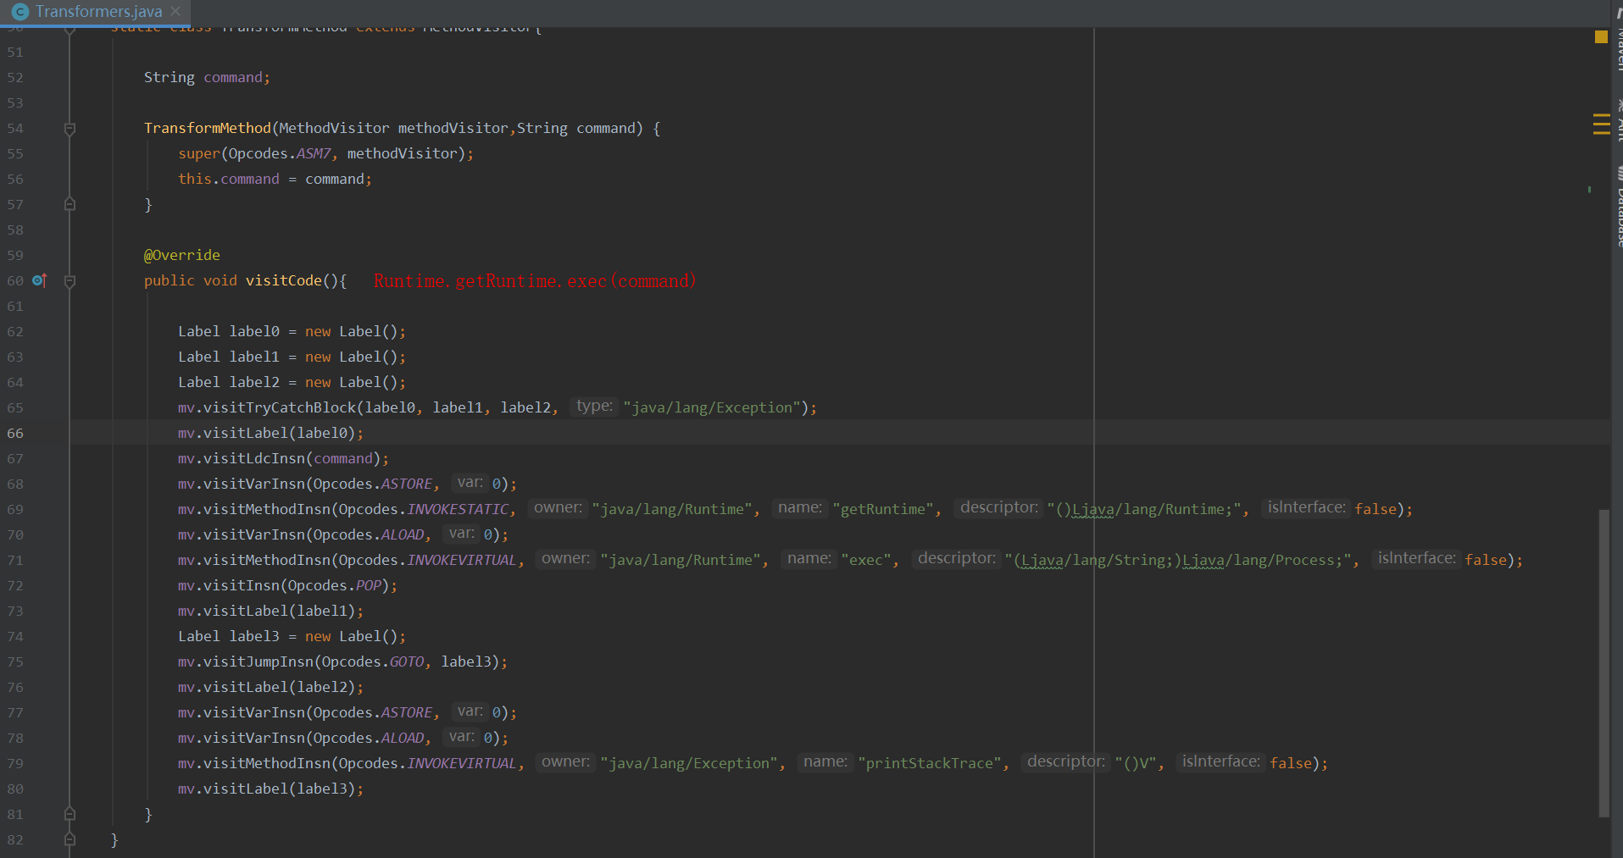Click the red Runtime.getRuntime.exec(command) note

[x=535, y=281]
